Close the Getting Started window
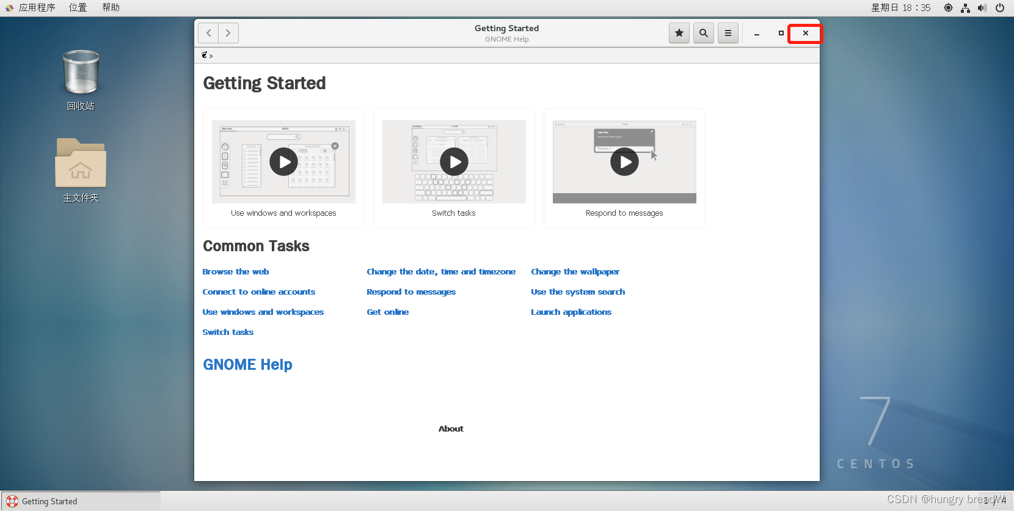Viewport: 1014px width, 511px height. 806,33
